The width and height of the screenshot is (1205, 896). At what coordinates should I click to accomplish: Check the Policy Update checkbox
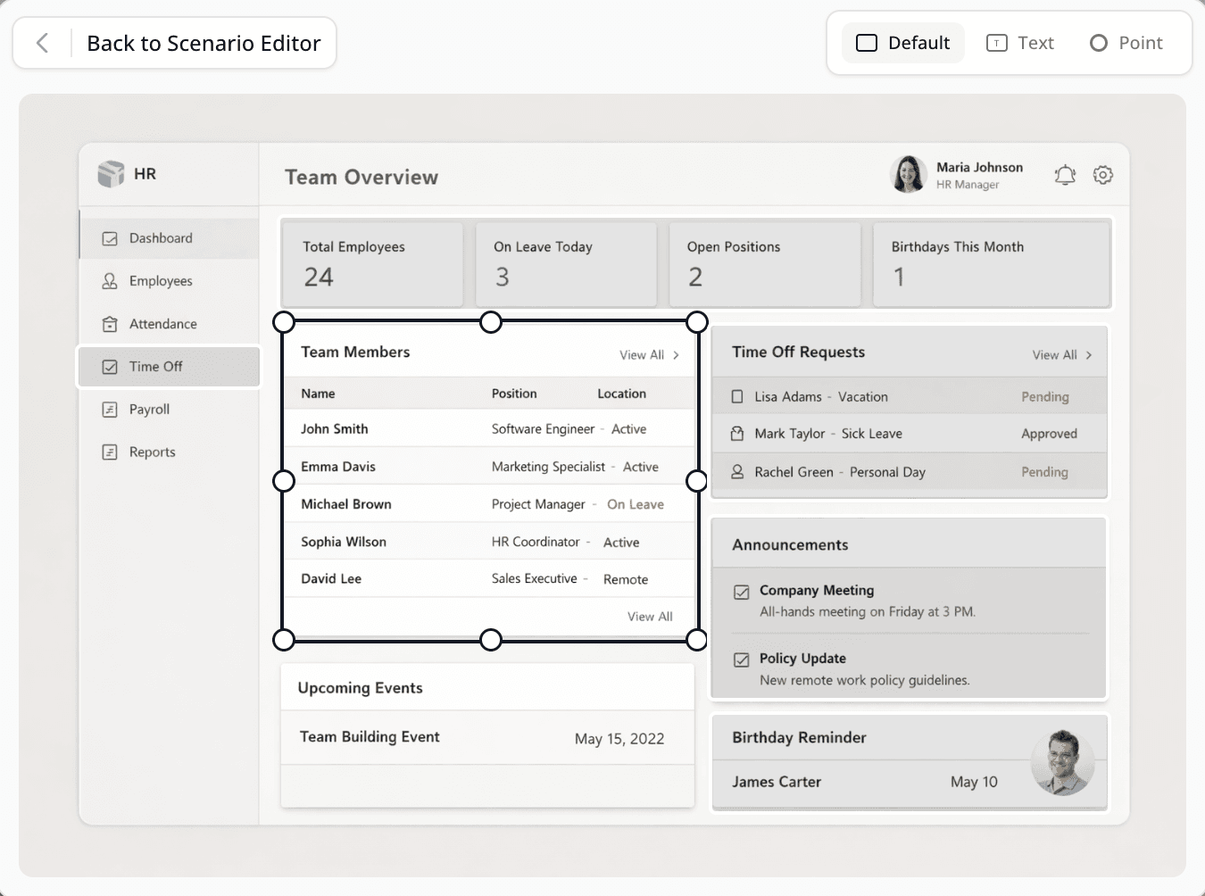(x=741, y=659)
